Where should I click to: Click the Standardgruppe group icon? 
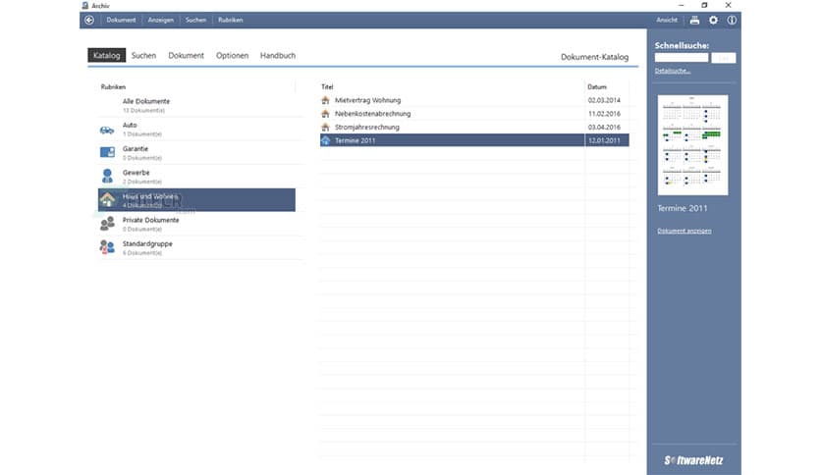107,247
